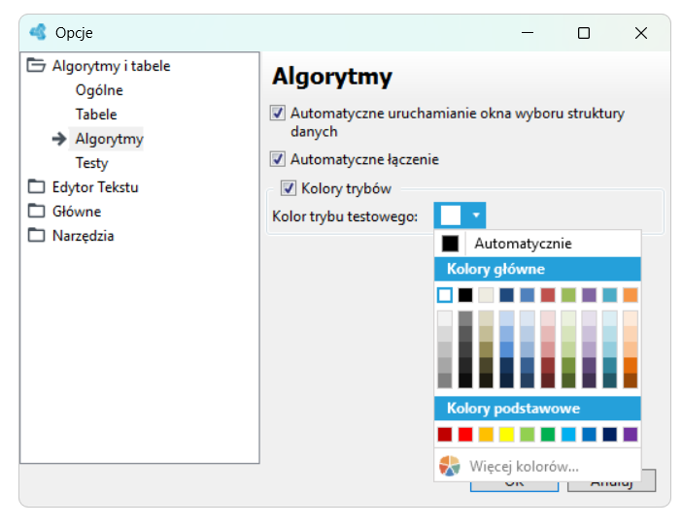
Task: Select the Tabele tree item
Action: pos(96,115)
